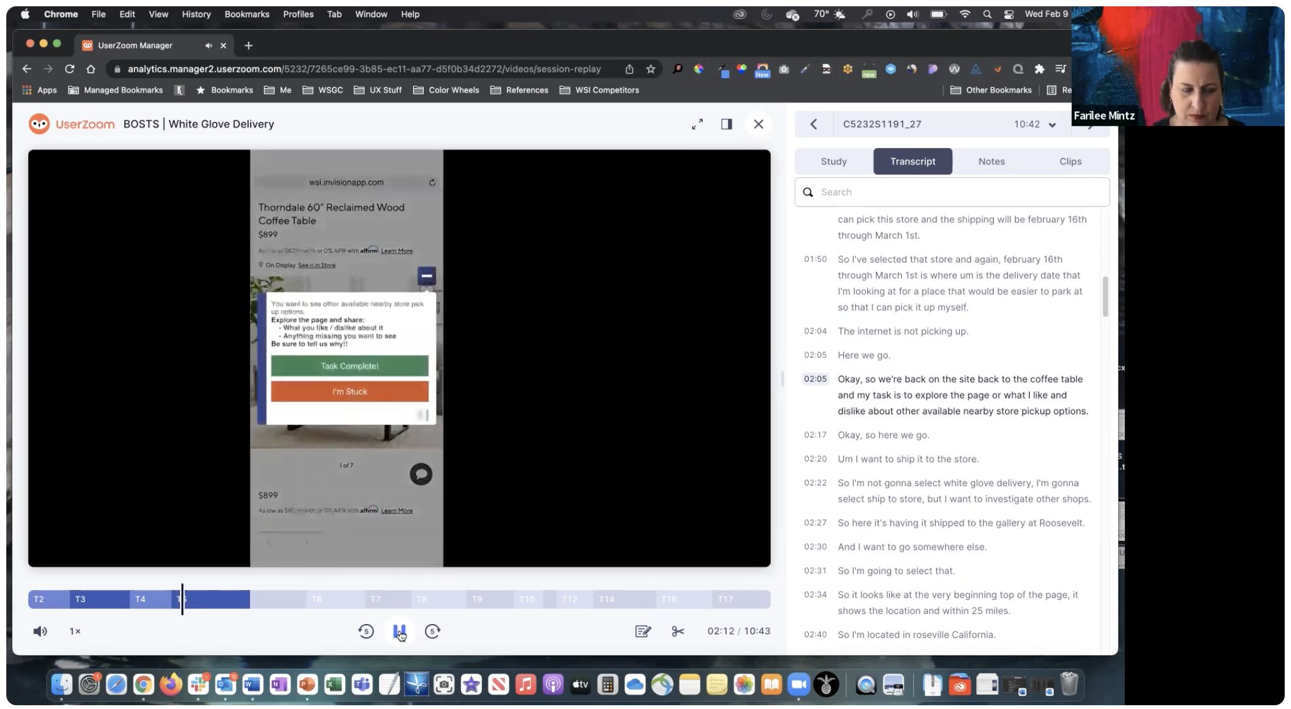Screen dimensions: 1291x709
Task: Switch to the Notes tab
Action: point(991,161)
